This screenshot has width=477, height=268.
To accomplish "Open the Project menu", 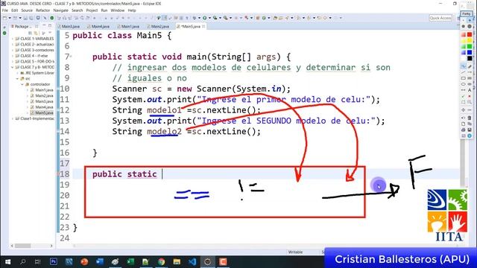I will pyautogui.click(x=92, y=10).
